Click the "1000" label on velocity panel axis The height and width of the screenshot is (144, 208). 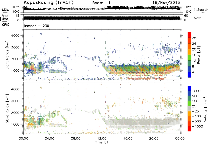pos(15,124)
